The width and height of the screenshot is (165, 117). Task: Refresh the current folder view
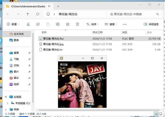(x=37, y=14)
